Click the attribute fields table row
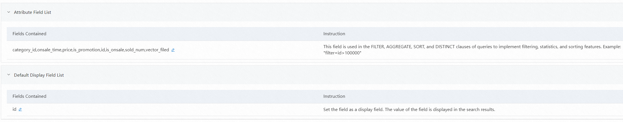 pyautogui.click(x=240, y=50)
